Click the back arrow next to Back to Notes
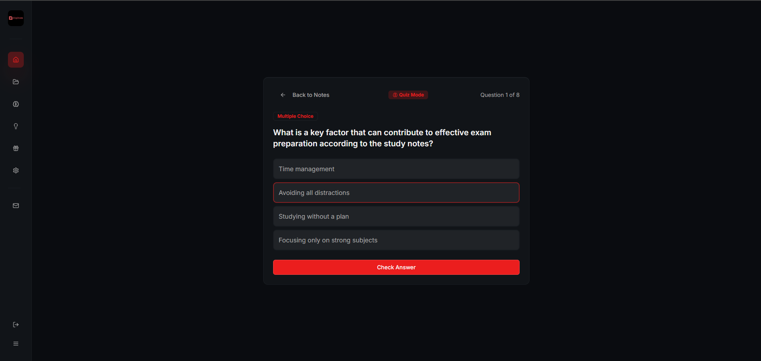The image size is (761, 361). [283, 95]
